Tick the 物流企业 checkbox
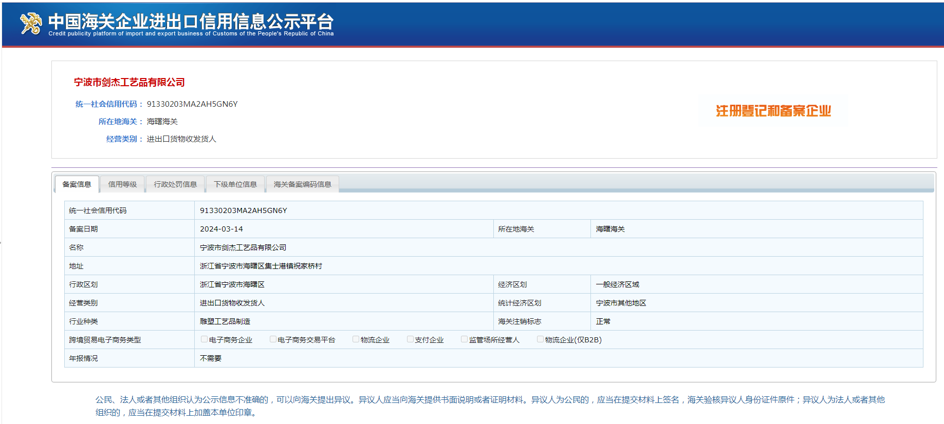 click(356, 339)
